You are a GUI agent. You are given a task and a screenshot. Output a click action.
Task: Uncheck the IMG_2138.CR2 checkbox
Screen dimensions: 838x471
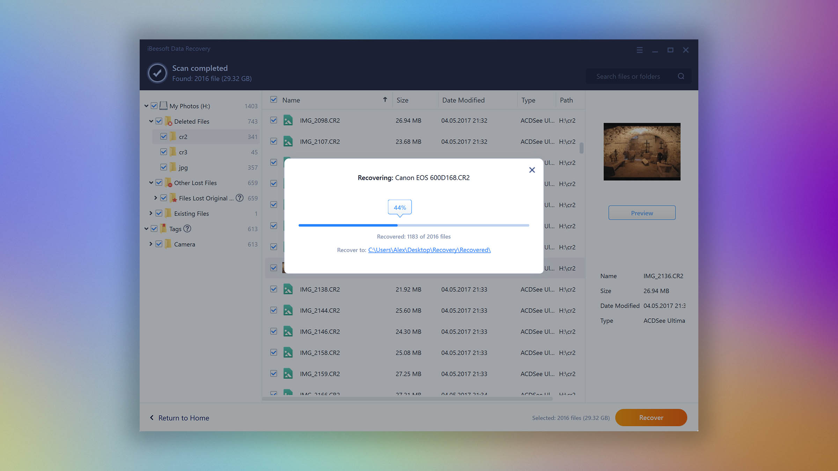pyautogui.click(x=273, y=289)
